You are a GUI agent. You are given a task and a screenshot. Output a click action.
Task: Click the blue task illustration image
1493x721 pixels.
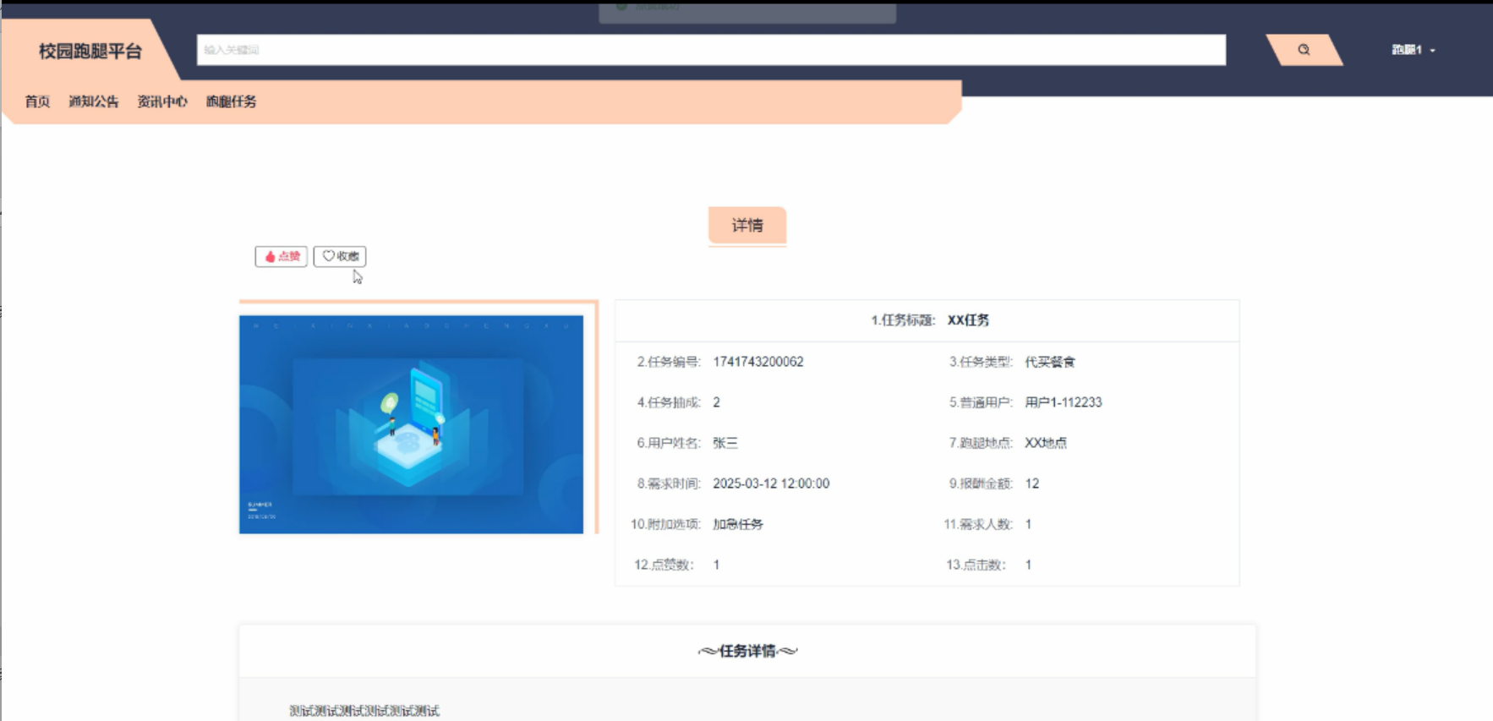[x=411, y=424]
